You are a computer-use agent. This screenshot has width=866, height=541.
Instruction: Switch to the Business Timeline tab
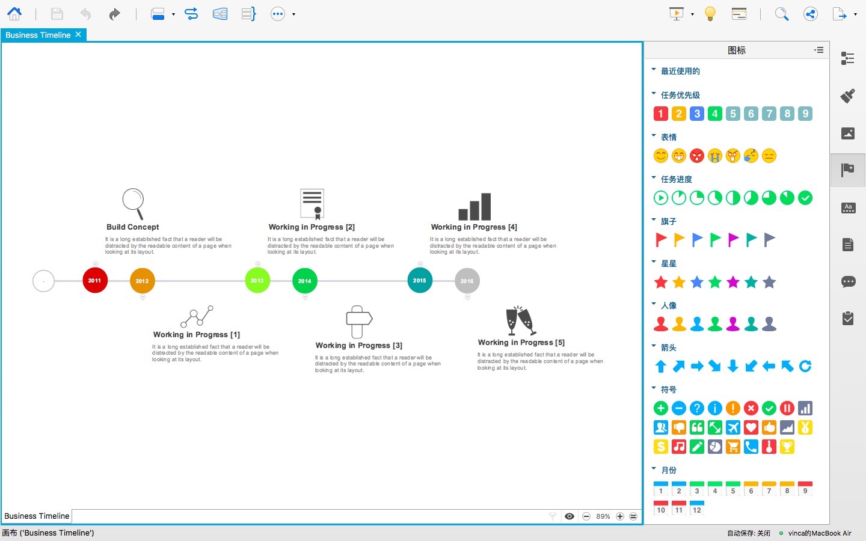(x=38, y=35)
